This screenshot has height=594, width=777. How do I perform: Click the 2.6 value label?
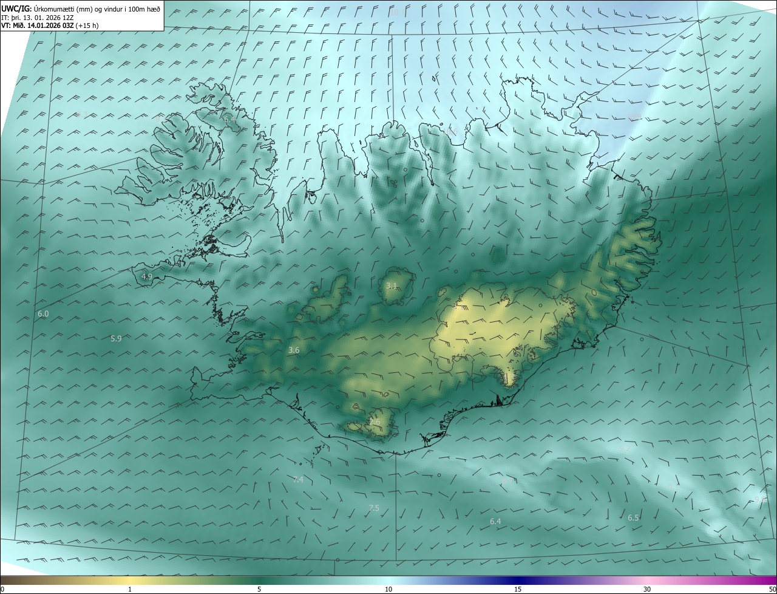[x=375, y=422]
